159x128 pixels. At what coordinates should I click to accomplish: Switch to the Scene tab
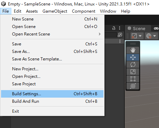[x=137, y=28]
